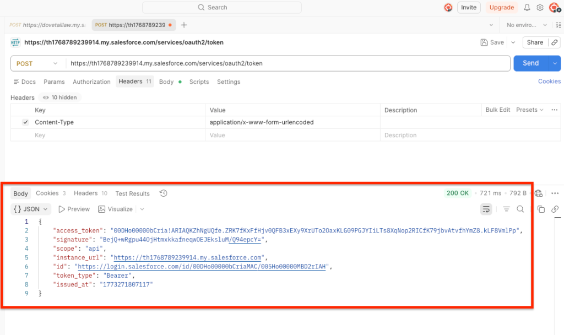
Task: Copy request link using chain icon
Action: point(555,209)
